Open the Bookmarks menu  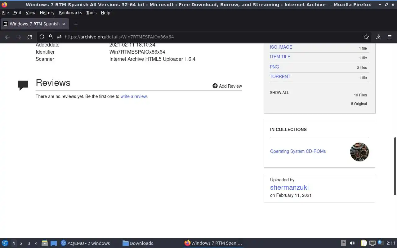(x=70, y=13)
